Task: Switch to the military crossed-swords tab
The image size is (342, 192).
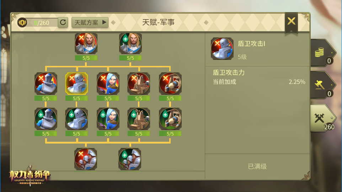Action: coord(323,118)
